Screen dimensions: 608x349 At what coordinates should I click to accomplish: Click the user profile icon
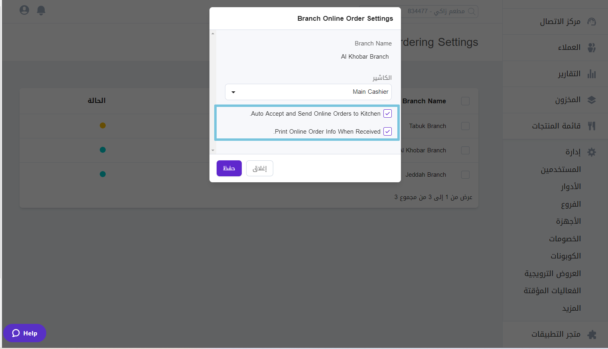(x=24, y=10)
